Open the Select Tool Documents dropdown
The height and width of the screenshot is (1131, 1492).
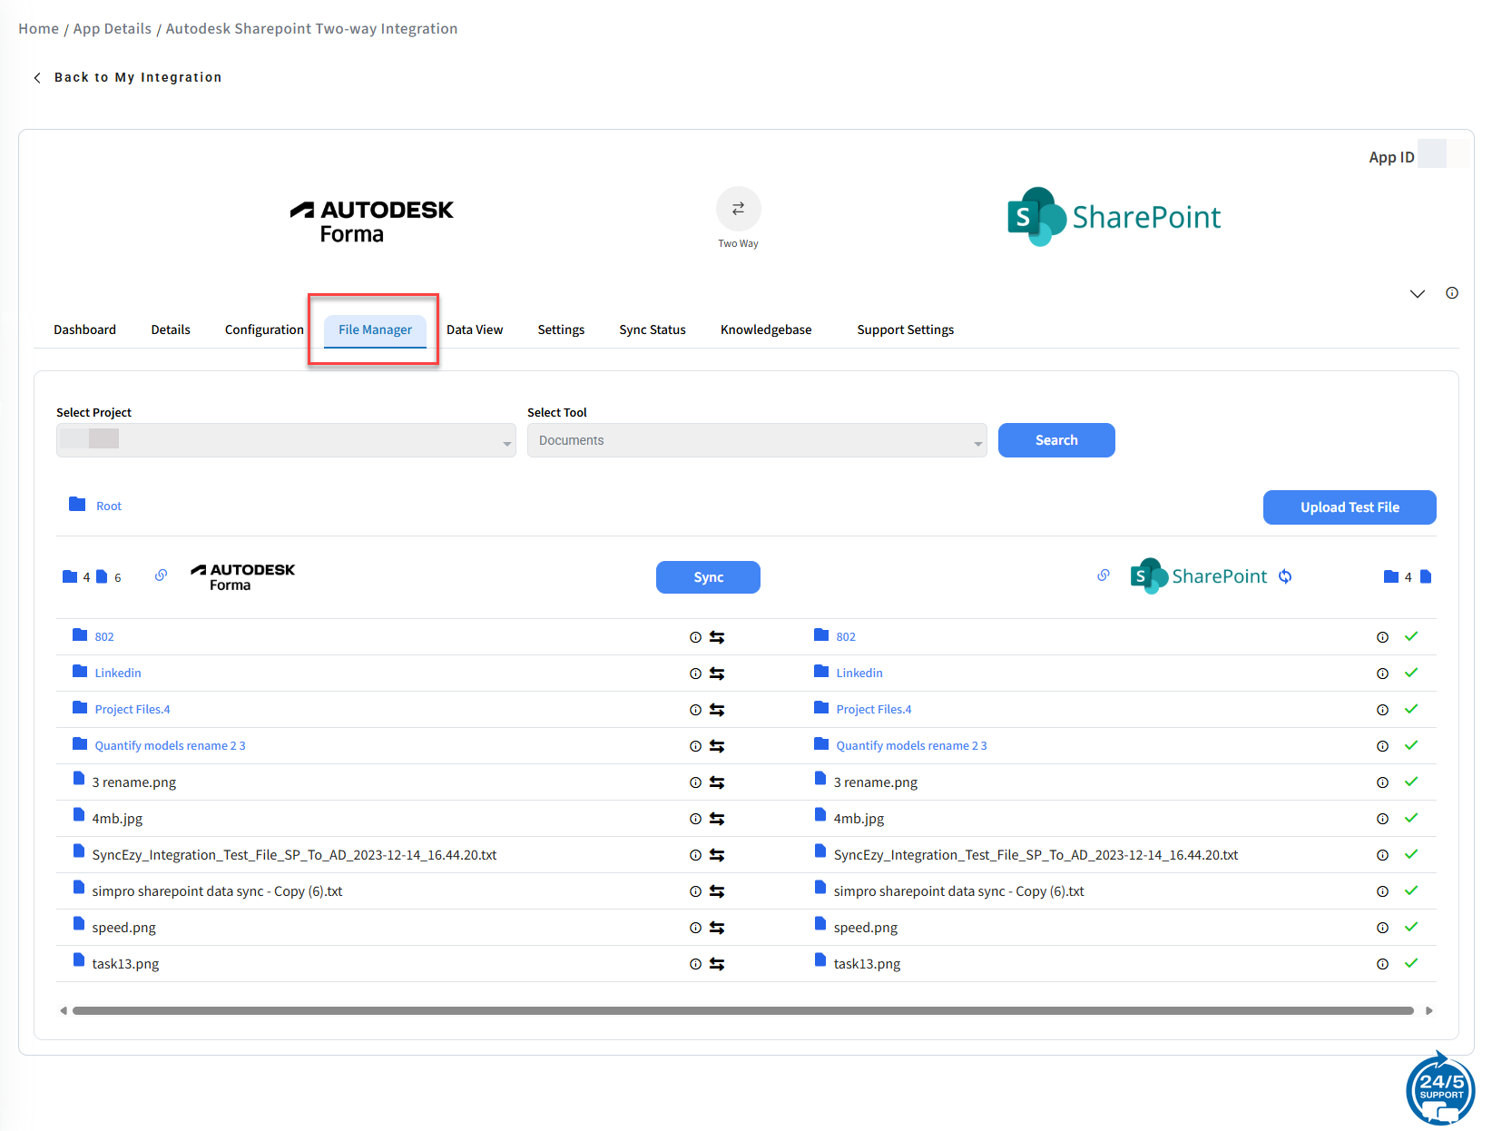tap(756, 440)
